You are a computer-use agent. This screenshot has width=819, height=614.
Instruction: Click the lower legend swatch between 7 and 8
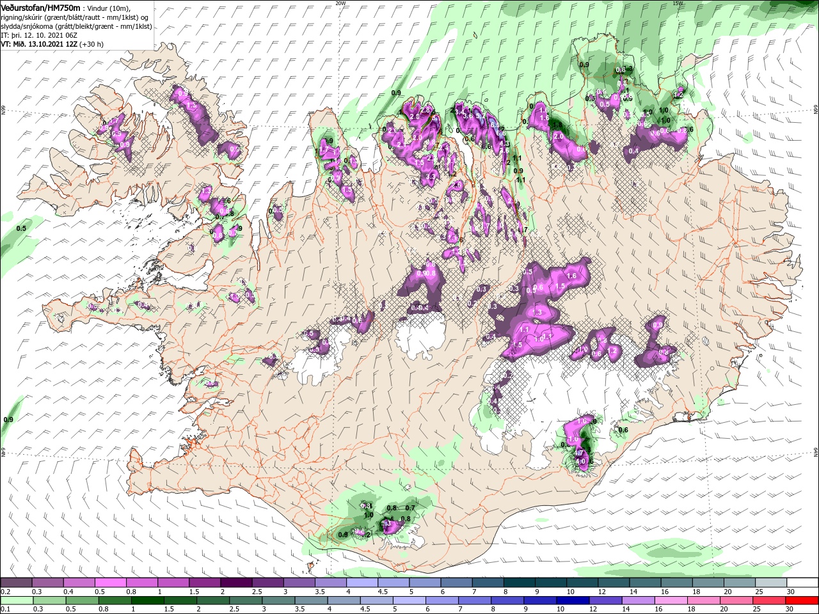475,601
